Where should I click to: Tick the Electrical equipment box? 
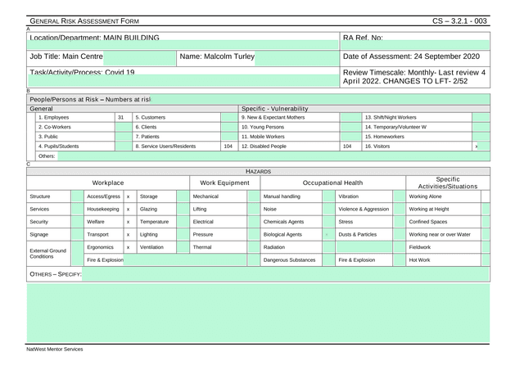click(x=254, y=222)
